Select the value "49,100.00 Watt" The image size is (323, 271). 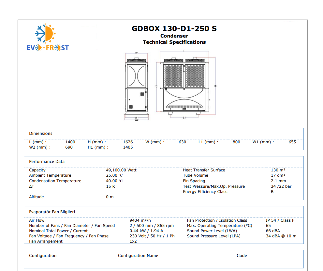(121, 170)
